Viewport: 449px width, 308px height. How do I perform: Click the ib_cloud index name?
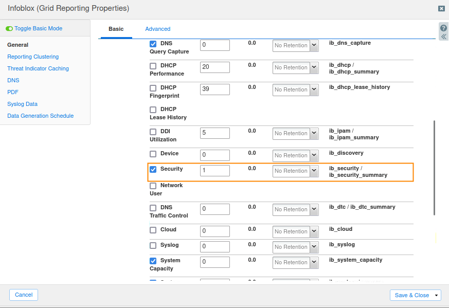click(x=341, y=229)
